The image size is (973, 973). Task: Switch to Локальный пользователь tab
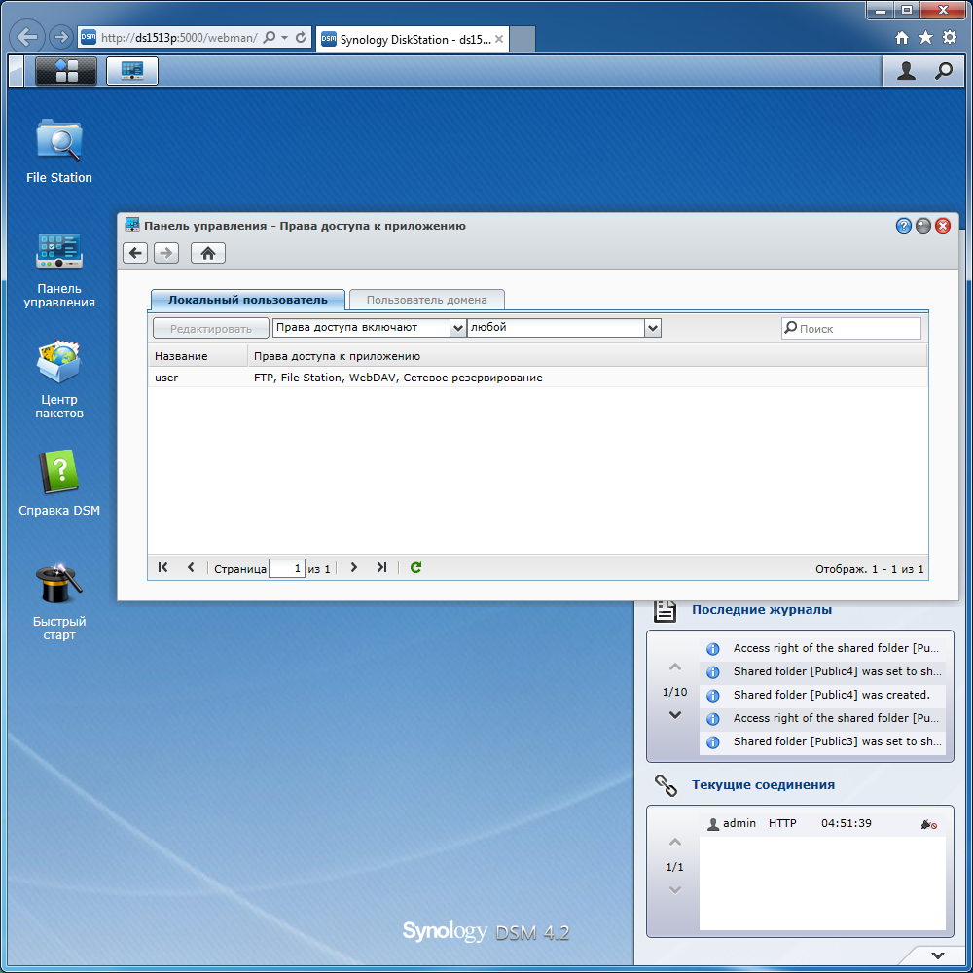[x=247, y=300]
